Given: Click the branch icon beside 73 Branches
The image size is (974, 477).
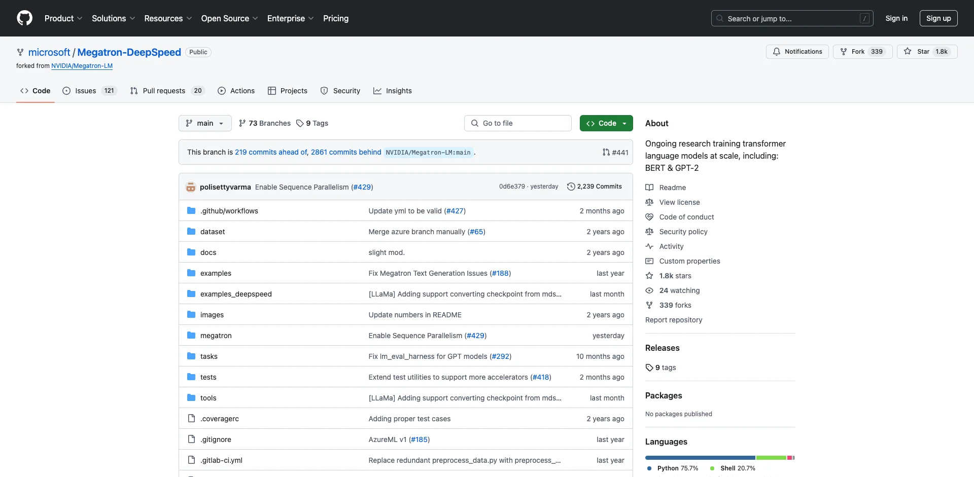Looking at the screenshot, I should [x=242, y=123].
